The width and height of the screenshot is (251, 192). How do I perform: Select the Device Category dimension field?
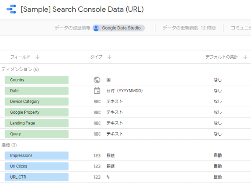(x=37, y=102)
